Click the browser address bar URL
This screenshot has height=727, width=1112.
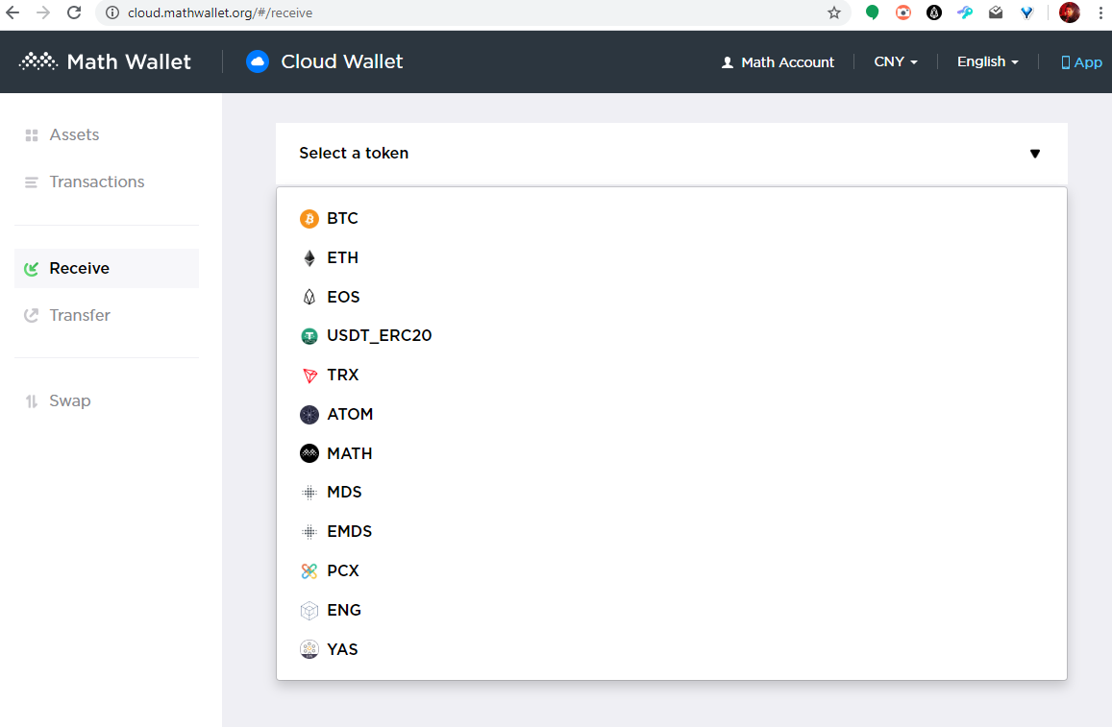click(x=220, y=12)
